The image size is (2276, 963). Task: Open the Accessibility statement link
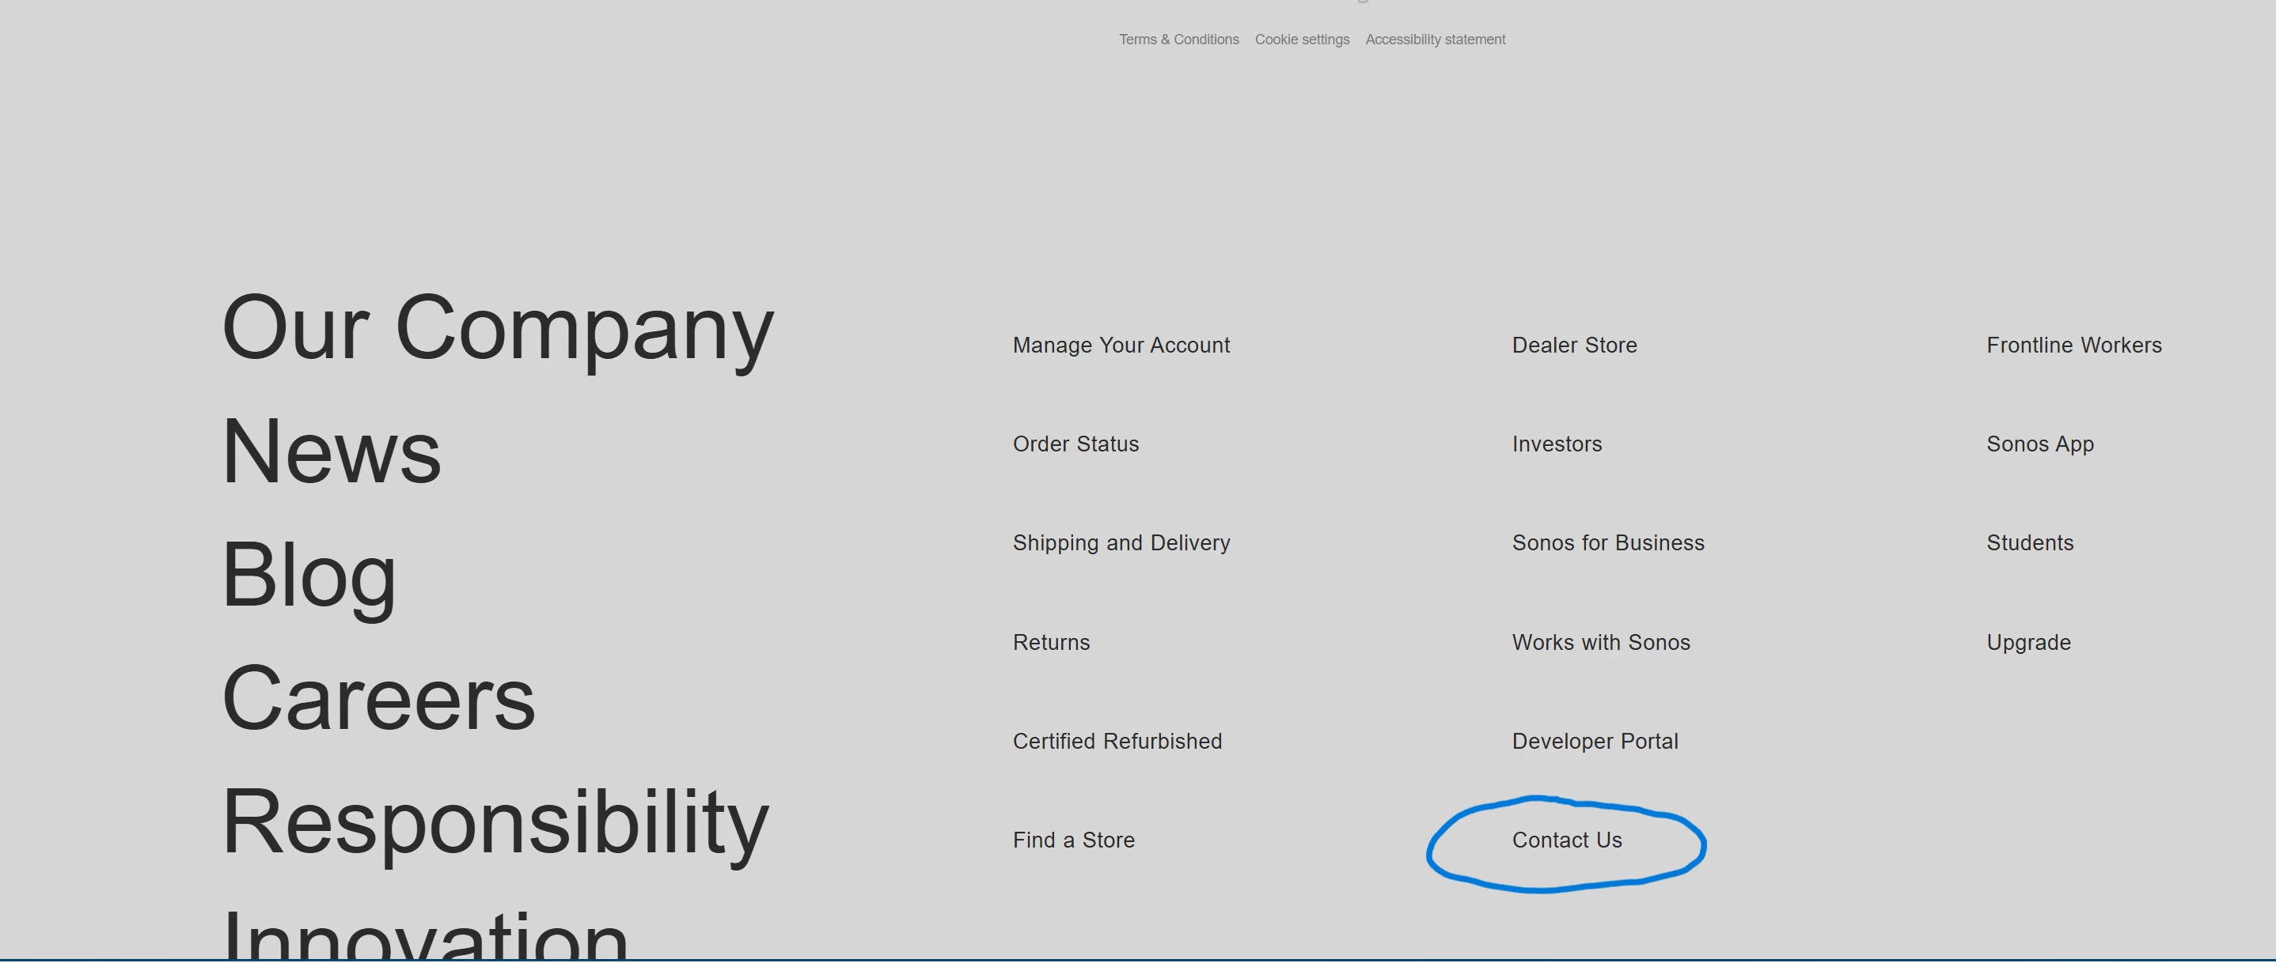(1434, 40)
